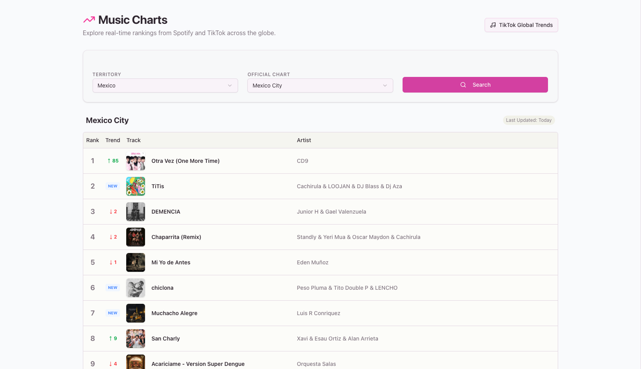Click the pink trending arrow logo icon
Viewport: 641px width, 369px height.
[x=88, y=20]
